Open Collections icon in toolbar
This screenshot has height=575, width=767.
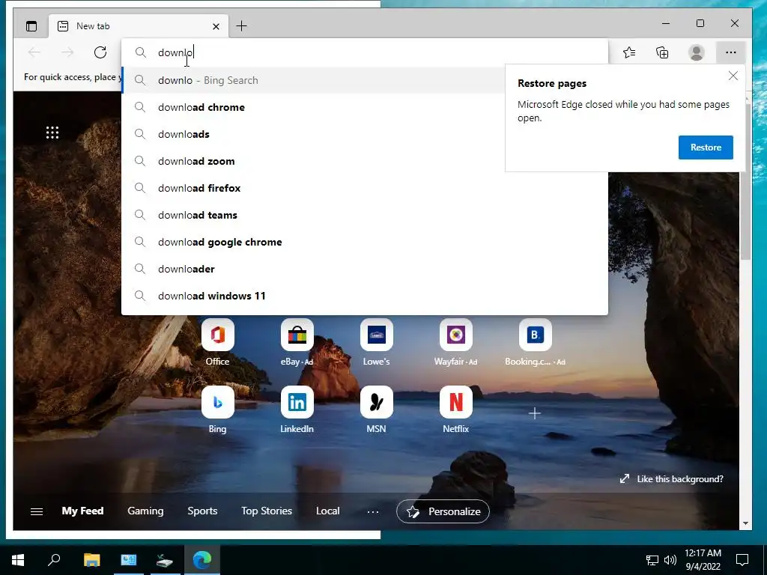coord(662,52)
